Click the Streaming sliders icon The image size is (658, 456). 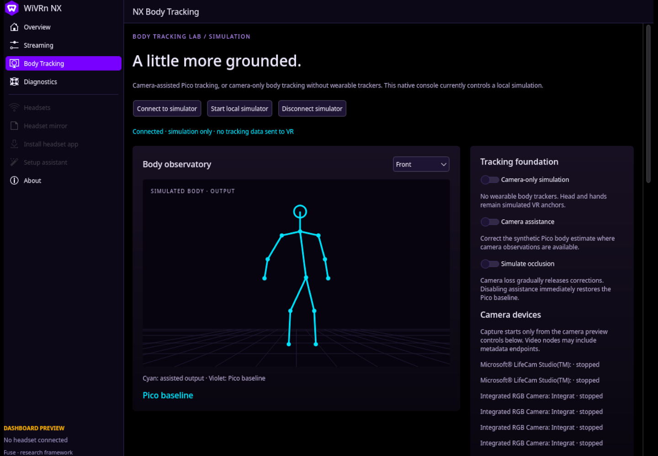click(x=14, y=45)
